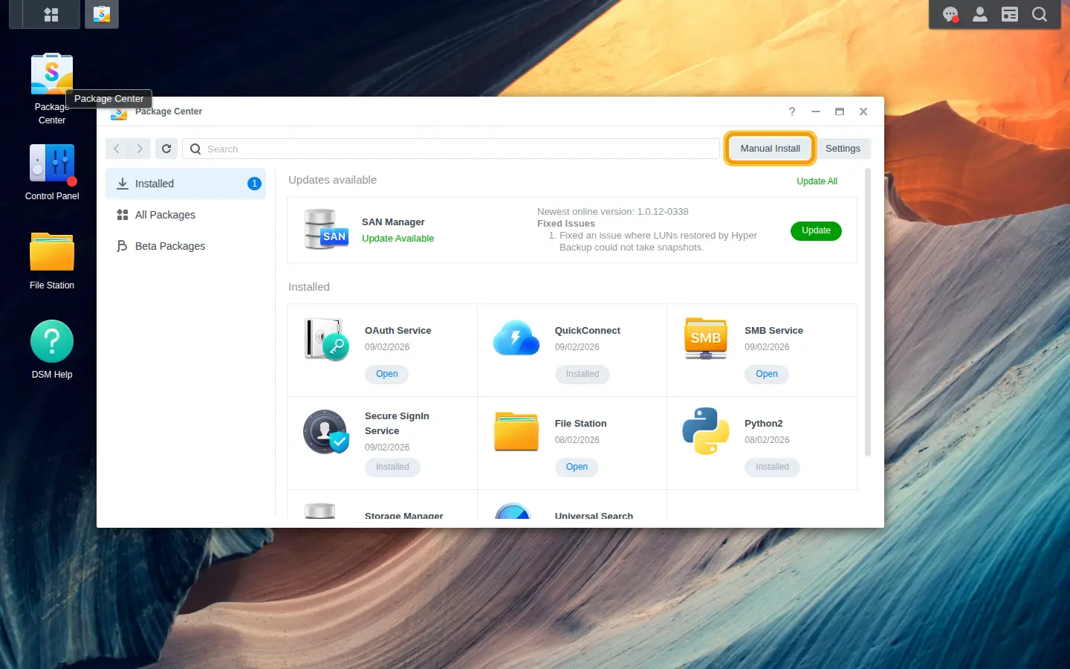
Task: Click the Python2 package icon
Action: pyautogui.click(x=706, y=431)
